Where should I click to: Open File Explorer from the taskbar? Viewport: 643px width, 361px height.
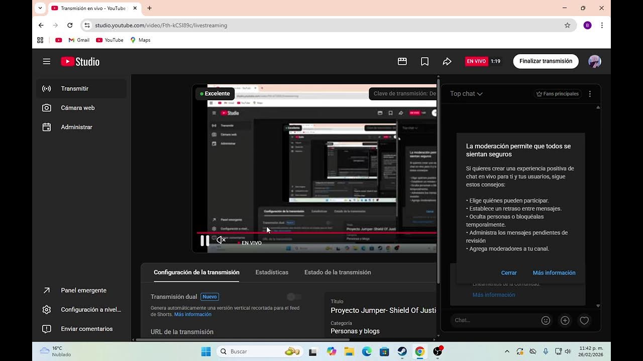[349, 351]
